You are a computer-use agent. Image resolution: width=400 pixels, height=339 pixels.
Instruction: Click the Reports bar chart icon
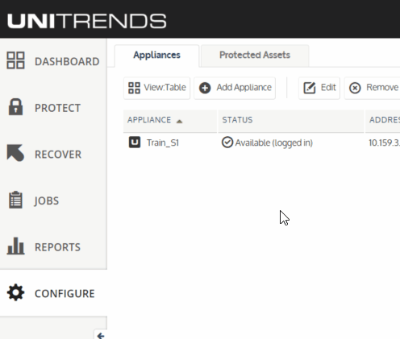15,246
